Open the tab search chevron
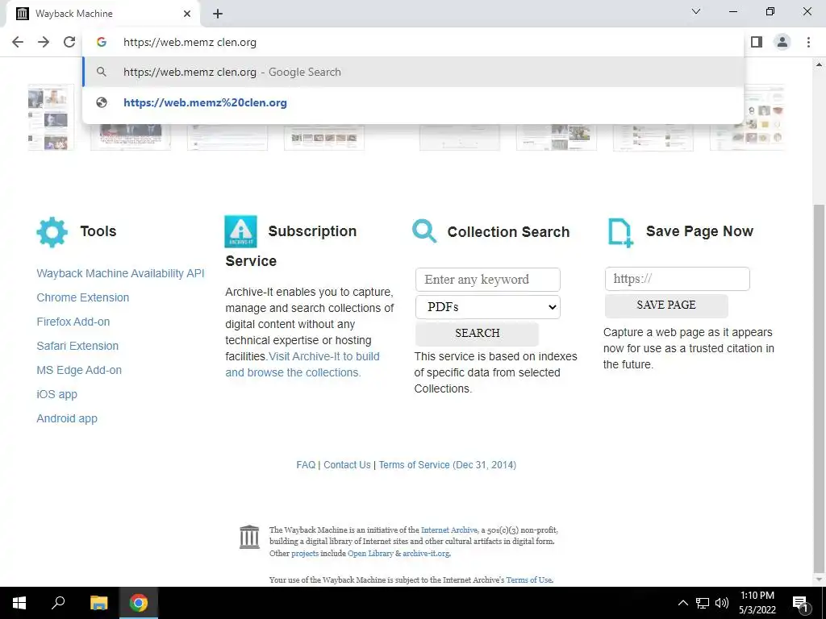The width and height of the screenshot is (826, 619). tap(696, 11)
